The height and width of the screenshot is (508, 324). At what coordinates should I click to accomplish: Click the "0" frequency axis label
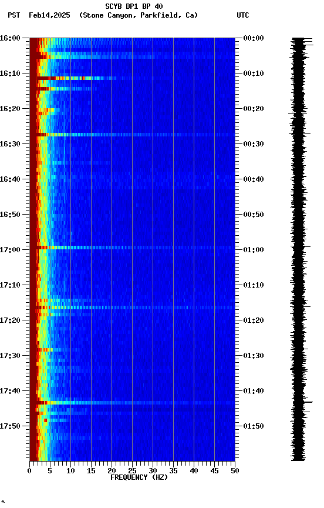point(29,471)
